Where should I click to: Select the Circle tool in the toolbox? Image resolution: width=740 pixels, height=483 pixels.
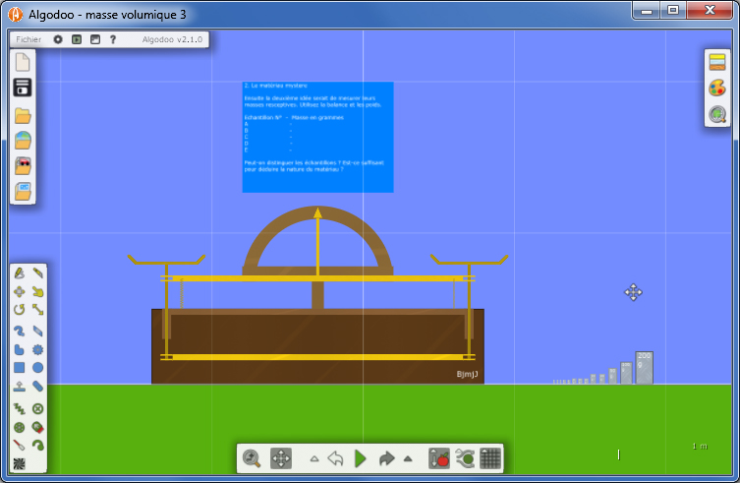(37, 368)
